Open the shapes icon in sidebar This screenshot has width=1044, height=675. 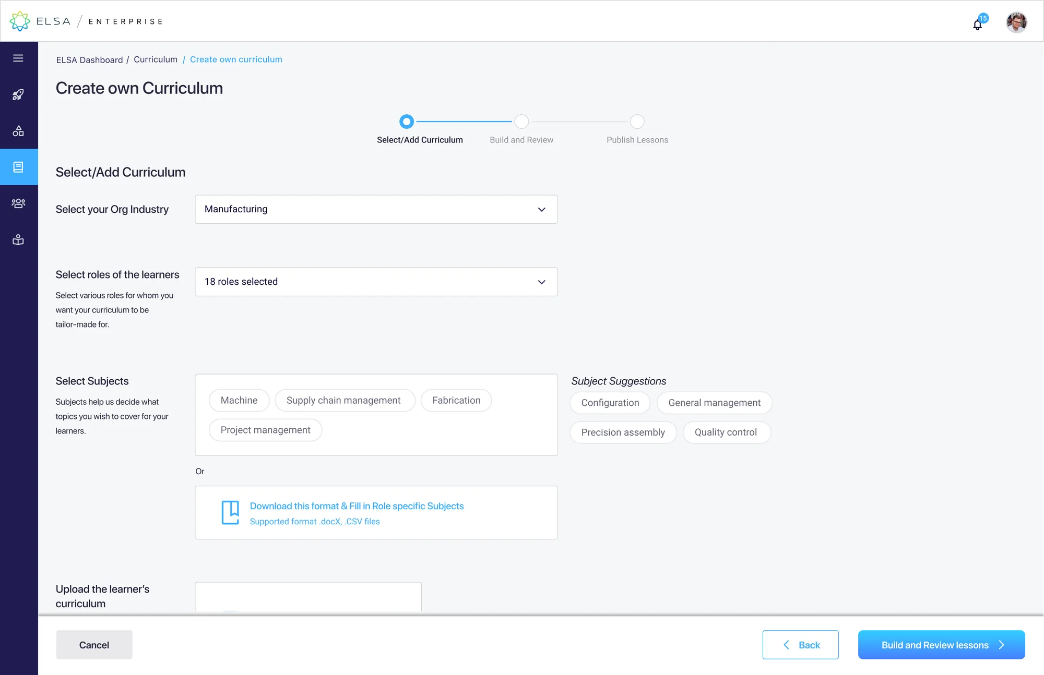(x=18, y=131)
